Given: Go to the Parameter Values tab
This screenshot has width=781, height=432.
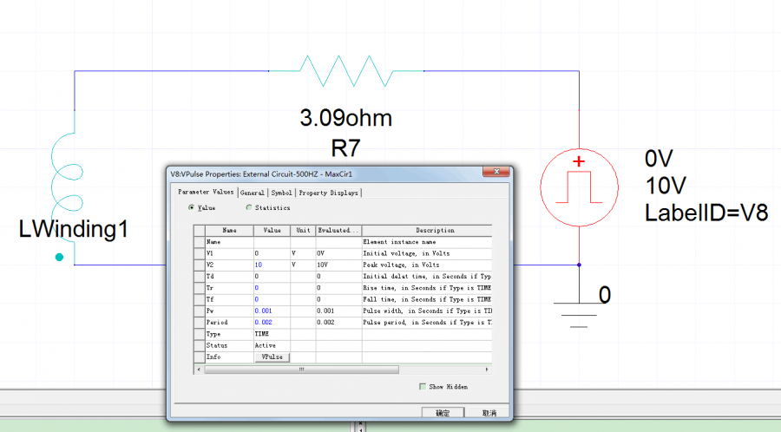Looking at the screenshot, I should (x=206, y=193).
